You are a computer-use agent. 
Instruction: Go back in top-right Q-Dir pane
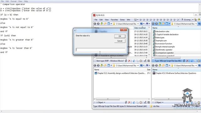coord(153,24)
